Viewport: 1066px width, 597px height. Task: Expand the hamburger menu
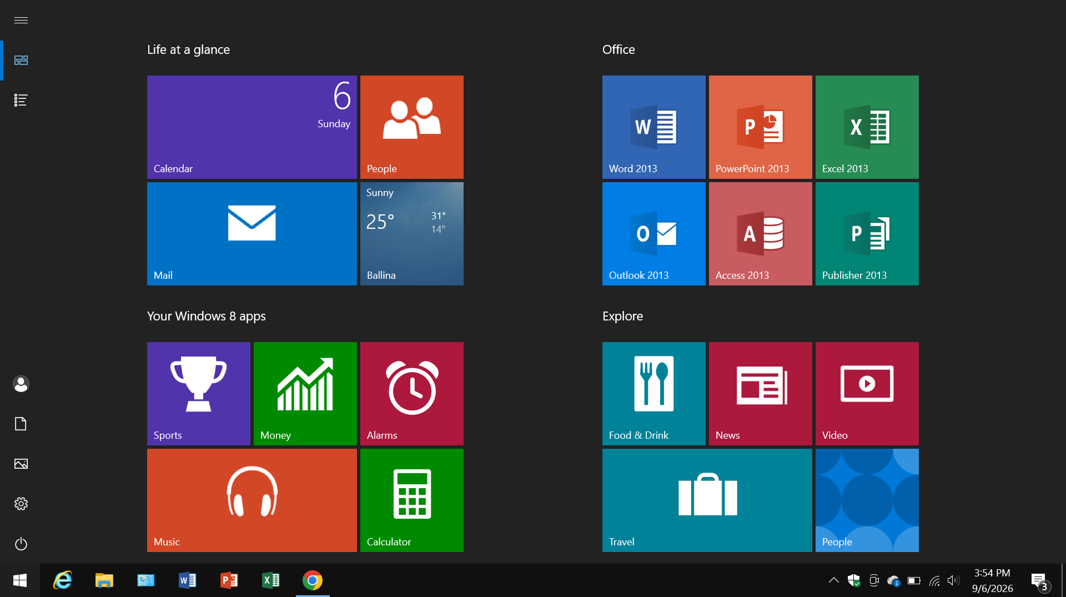(x=21, y=21)
